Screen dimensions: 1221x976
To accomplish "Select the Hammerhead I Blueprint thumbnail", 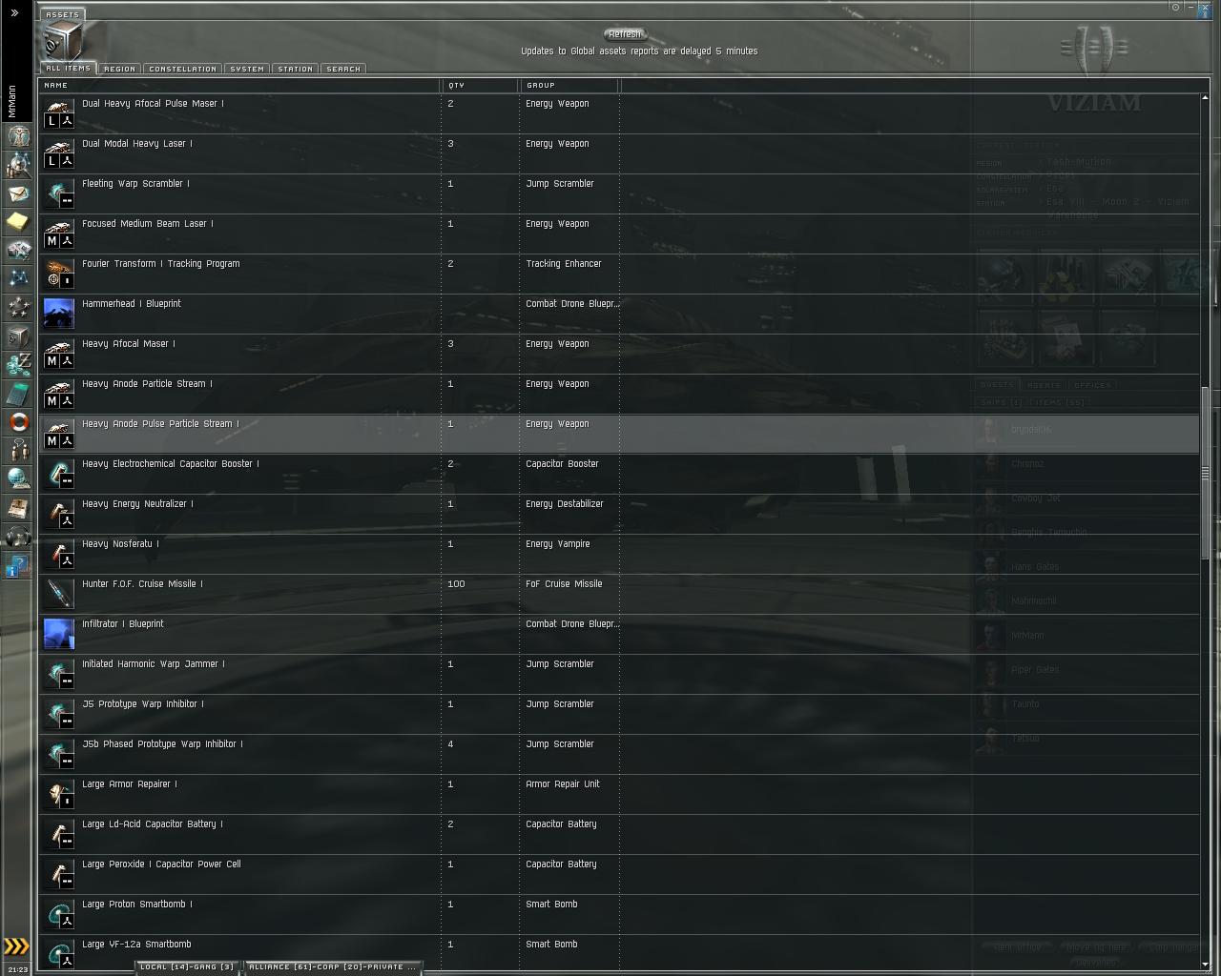I will pos(59,313).
